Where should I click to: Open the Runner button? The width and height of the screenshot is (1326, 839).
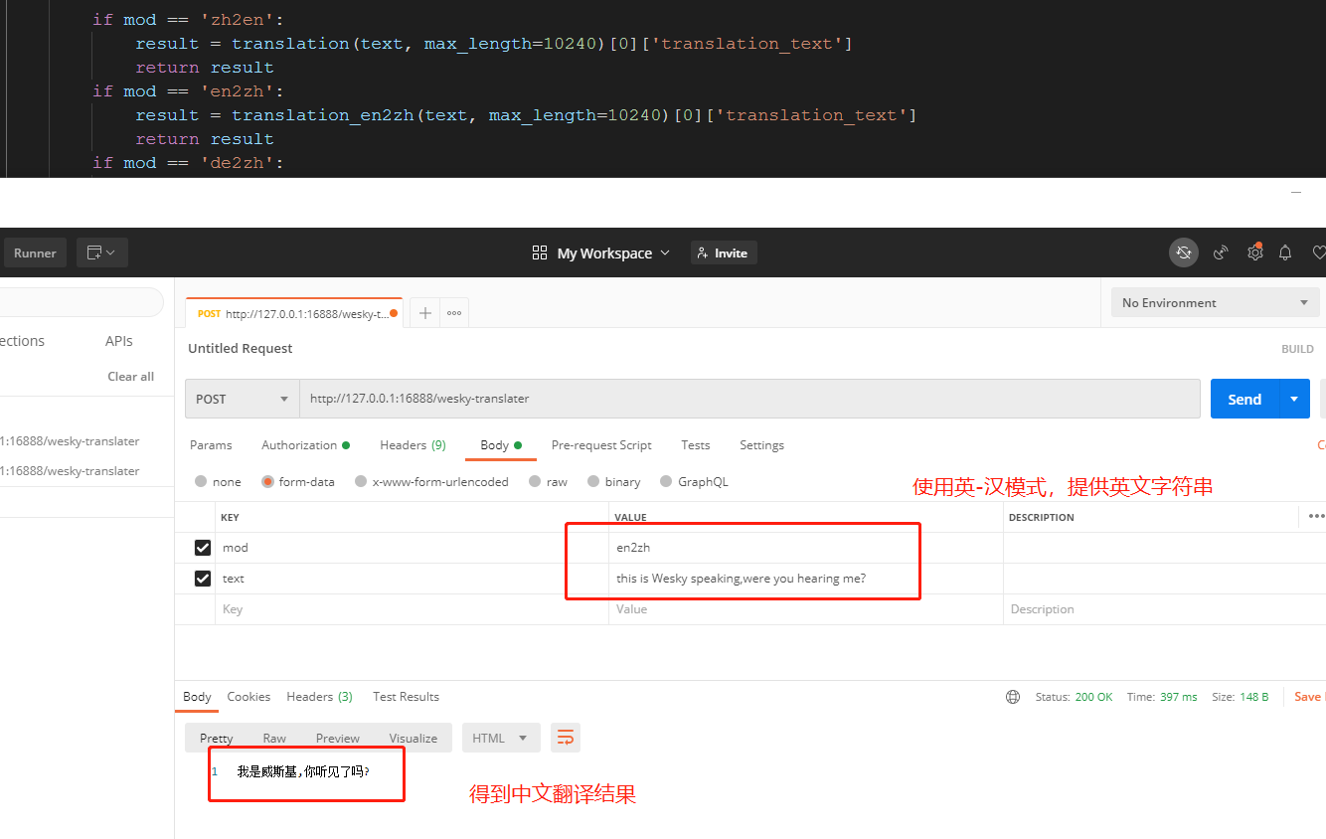pyautogui.click(x=35, y=252)
